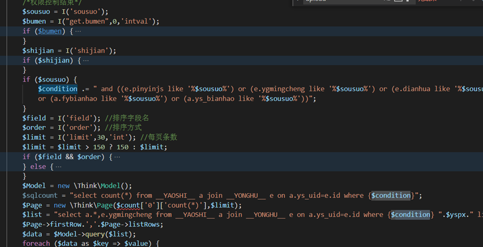Click the query method in $Model->query
Screen dimensions: 483x247
coord(94,234)
